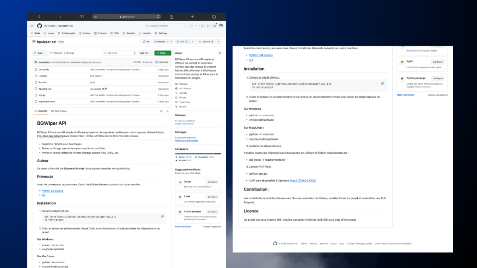Click the GitHub Octocat logo
Viewport: 477px width, 268px height.
pos(39,26)
